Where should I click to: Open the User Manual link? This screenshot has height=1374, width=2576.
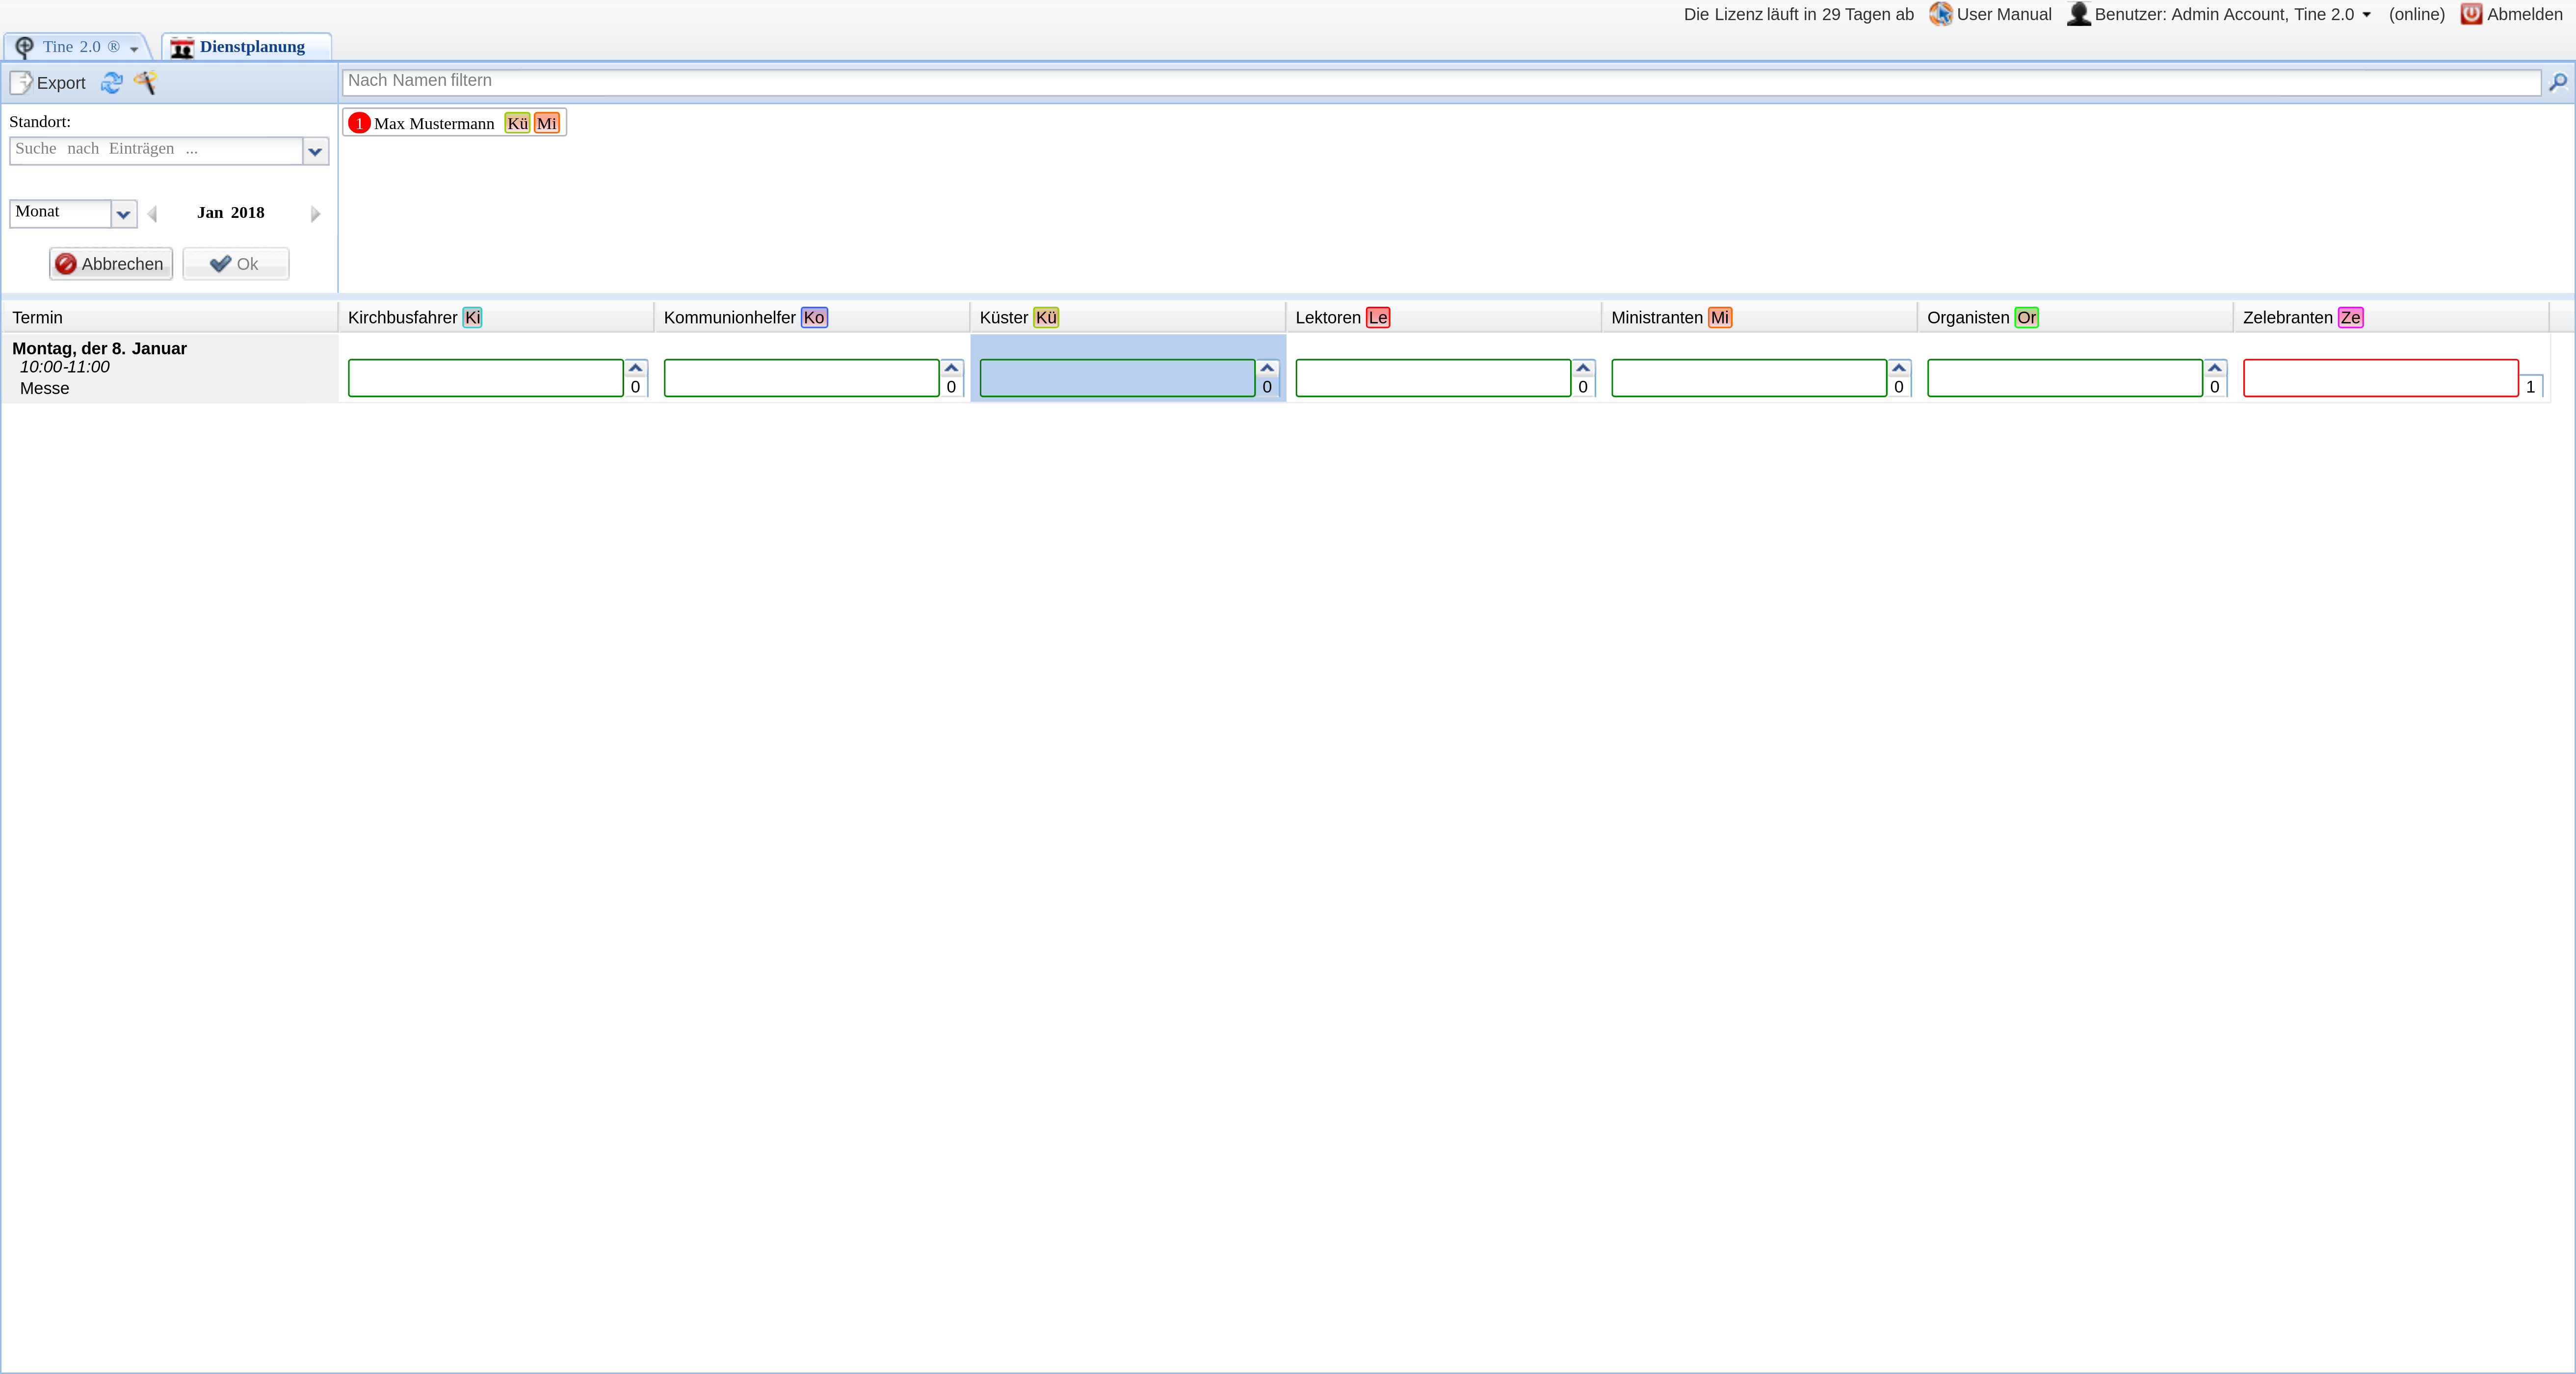tap(1990, 14)
